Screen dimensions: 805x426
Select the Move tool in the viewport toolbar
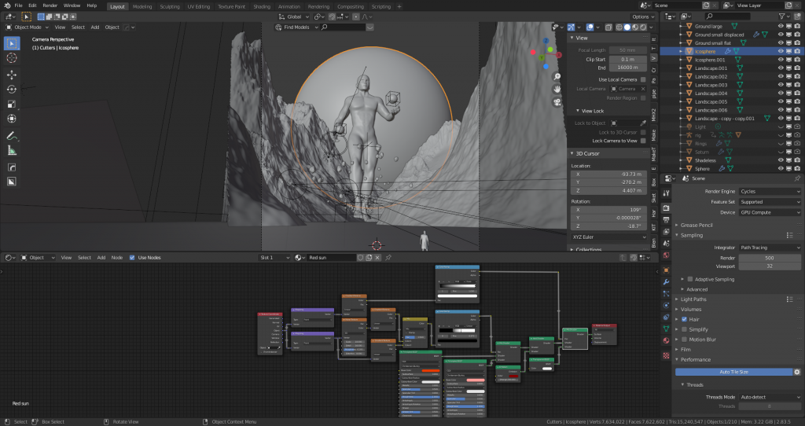pyautogui.click(x=13, y=75)
